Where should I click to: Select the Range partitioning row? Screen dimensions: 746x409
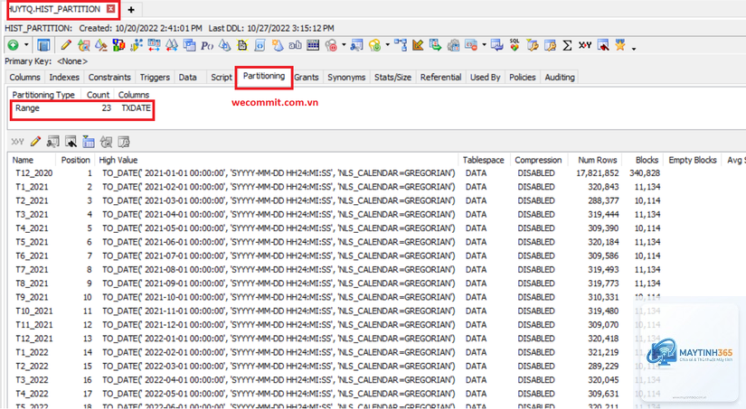coord(81,108)
